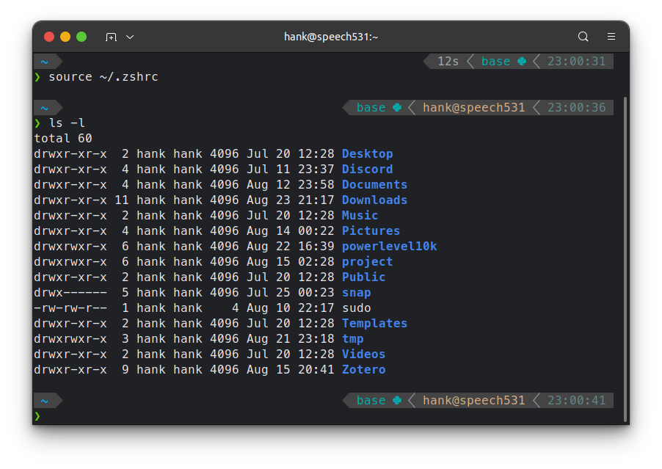The image size is (662, 469).
Task: Click the source ~/.zshrc command text
Action: [x=103, y=77]
